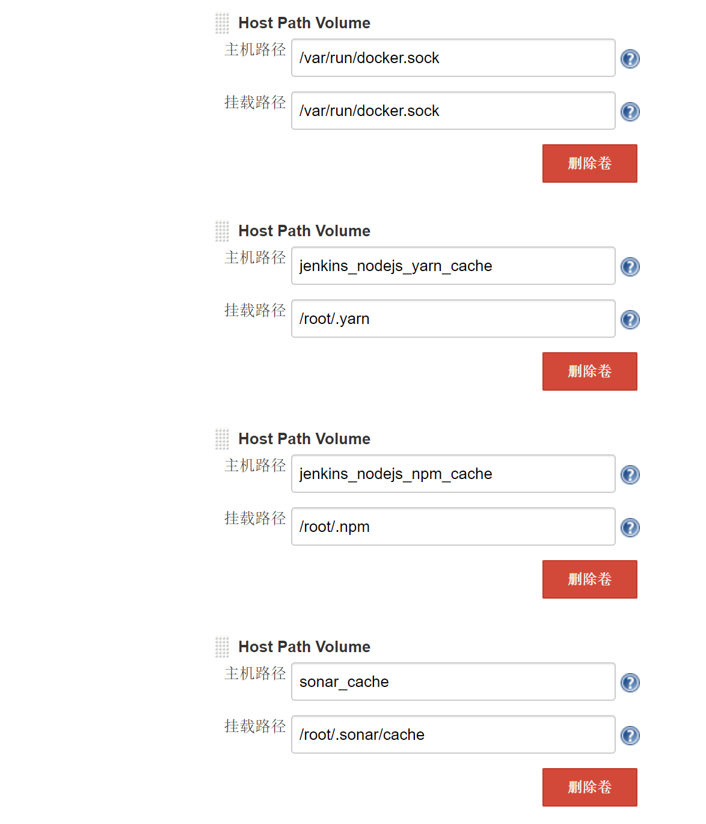Delete the npm cache volume
The width and height of the screenshot is (706, 824).
click(x=589, y=579)
